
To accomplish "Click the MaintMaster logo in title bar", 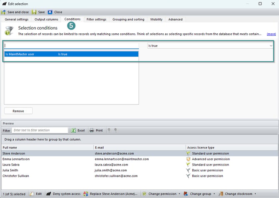I will coord(4,4).
